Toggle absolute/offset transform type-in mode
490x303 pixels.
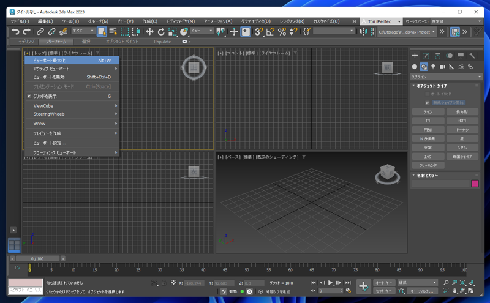click(173, 283)
